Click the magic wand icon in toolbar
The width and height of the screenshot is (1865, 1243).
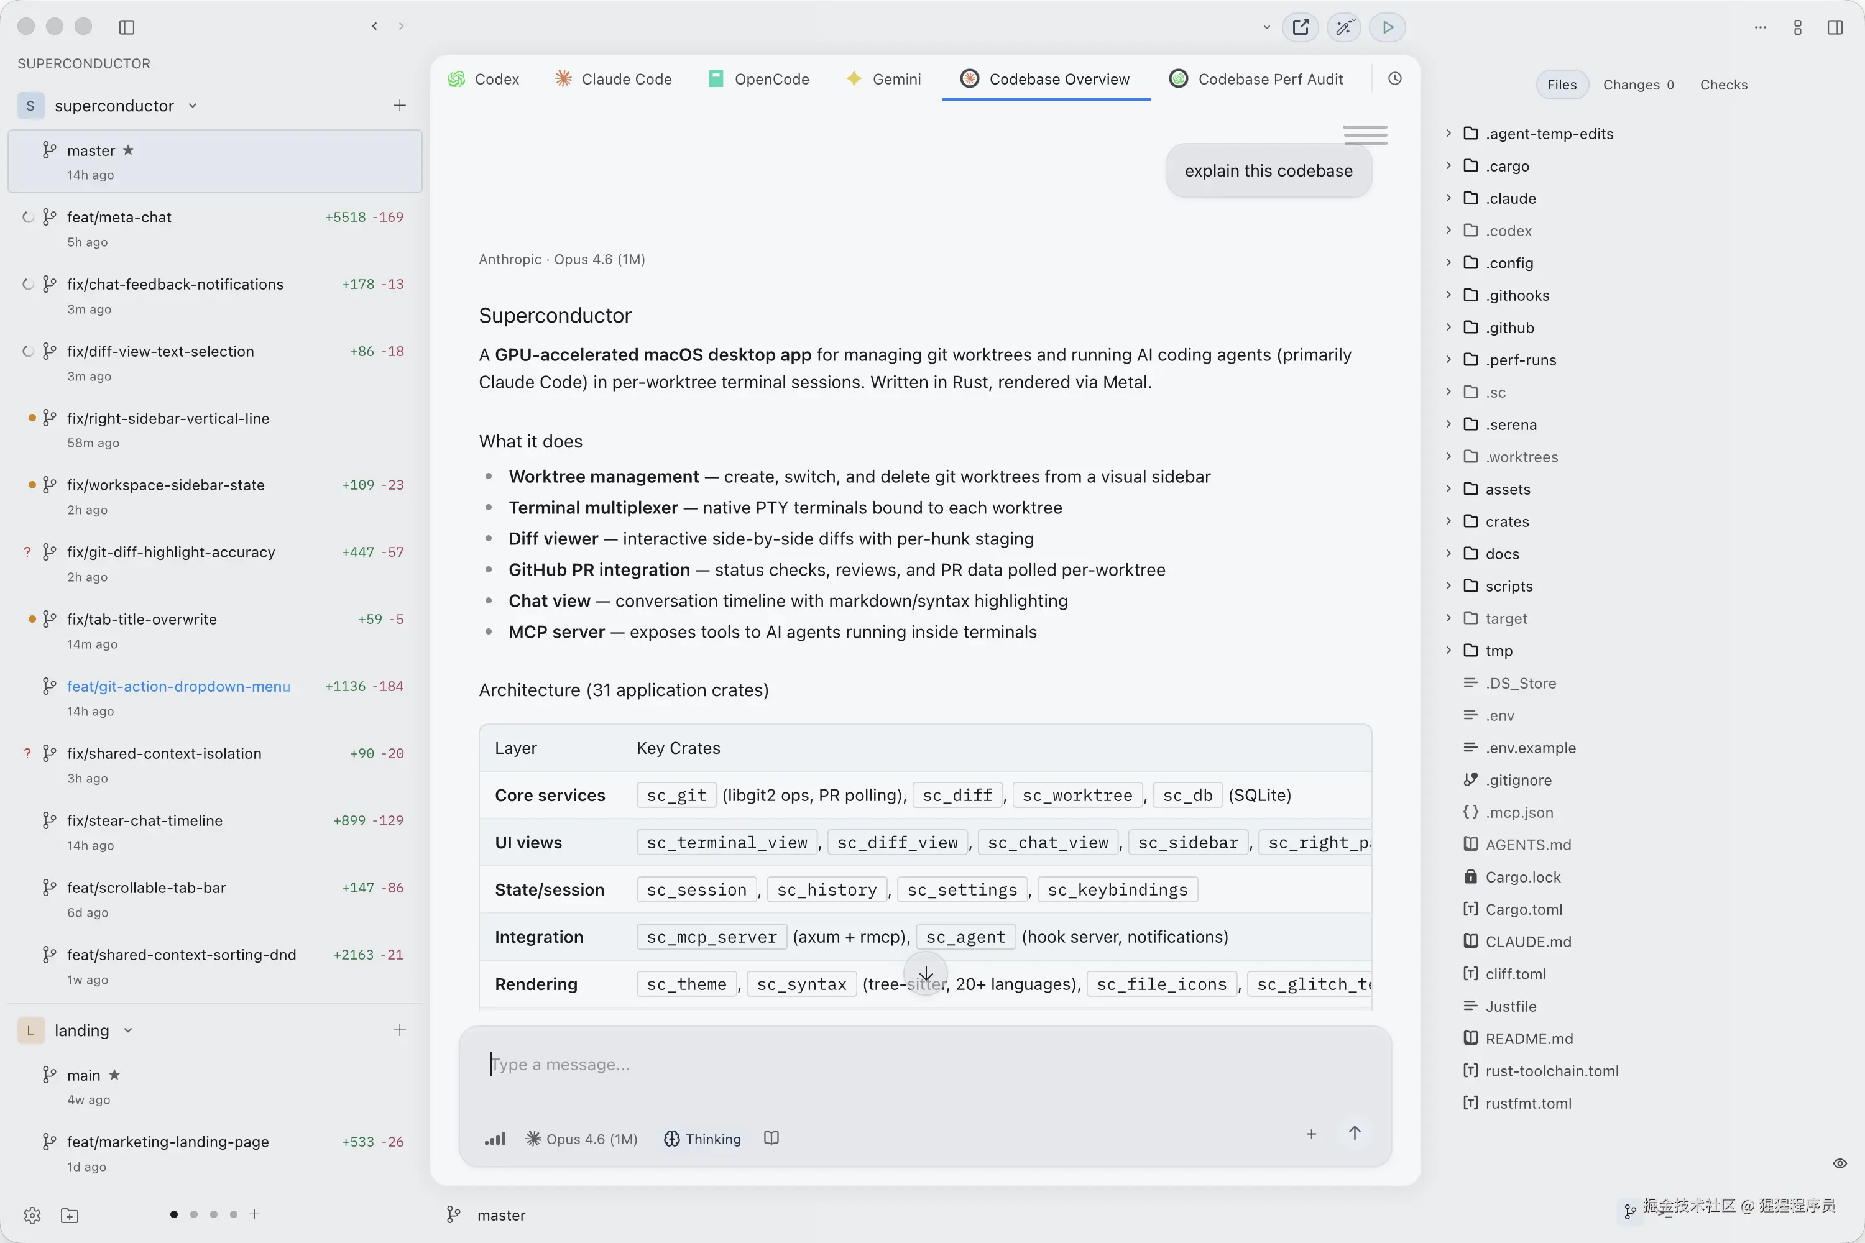pyautogui.click(x=1344, y=27)
